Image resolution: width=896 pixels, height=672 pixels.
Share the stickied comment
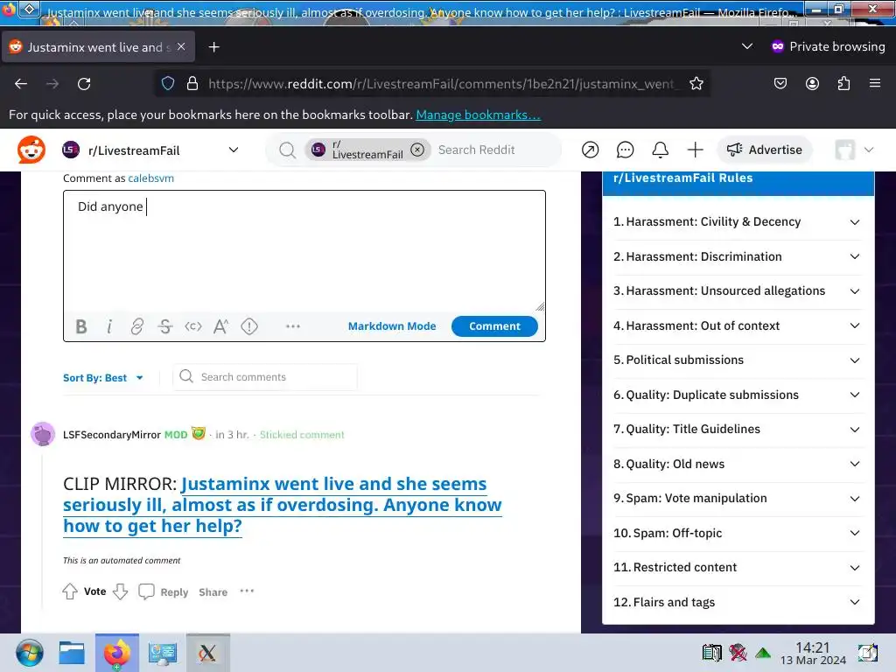point(213,592)
